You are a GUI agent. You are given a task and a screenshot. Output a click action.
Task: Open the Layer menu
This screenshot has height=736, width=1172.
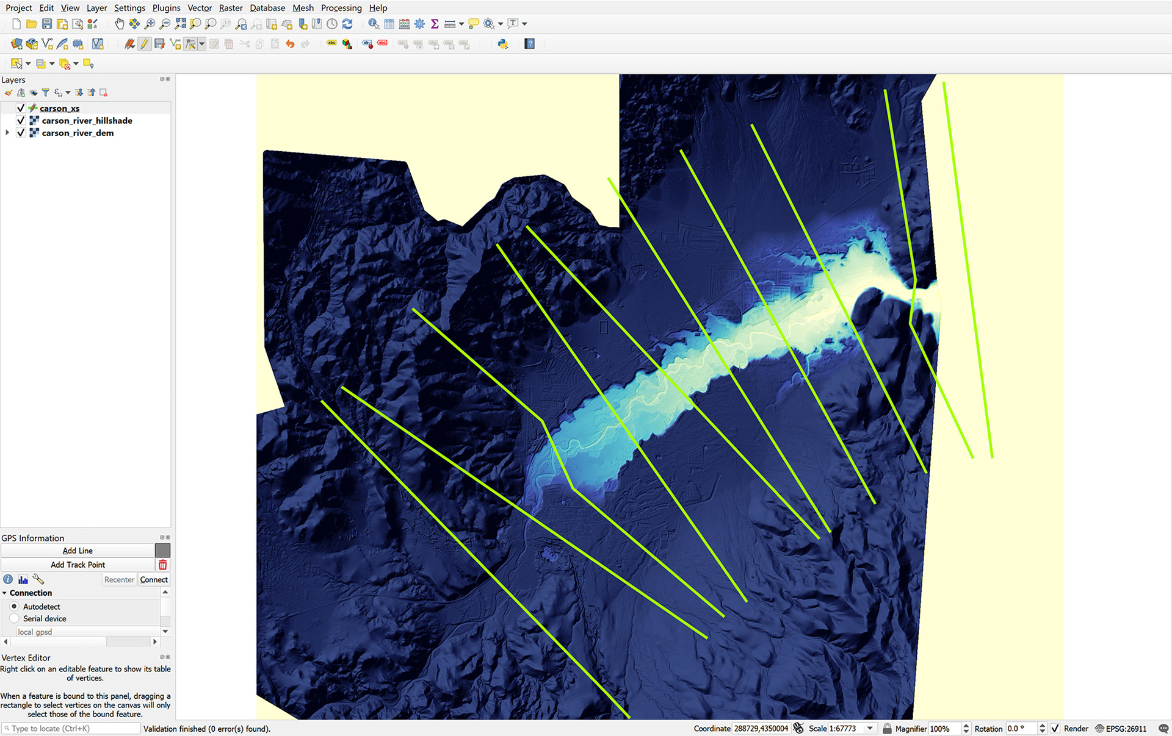tap(96, 8)
